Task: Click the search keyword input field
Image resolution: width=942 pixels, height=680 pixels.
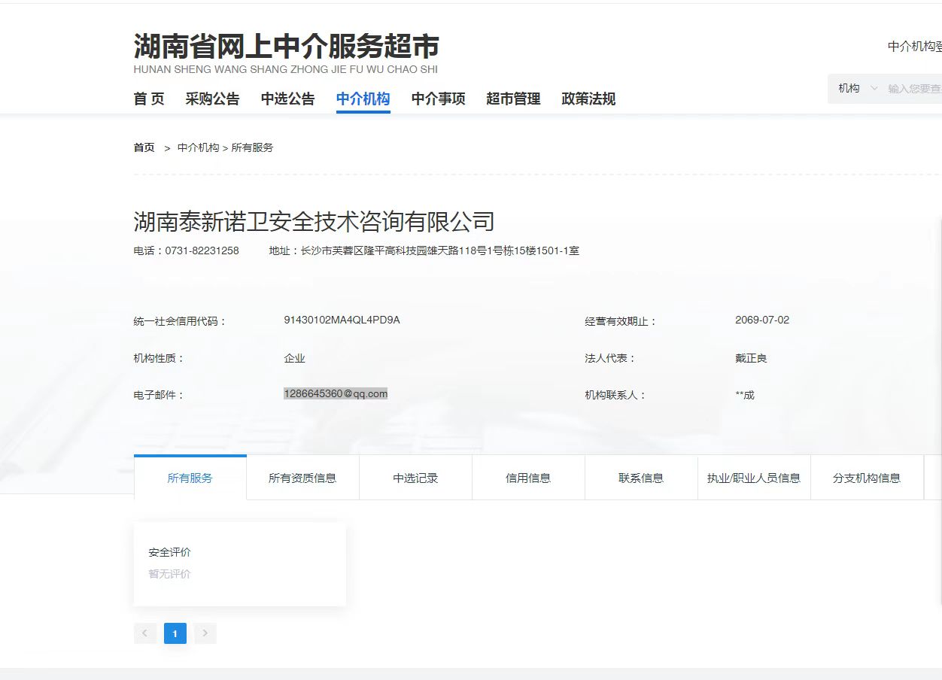Action: [x=913, y=89]
